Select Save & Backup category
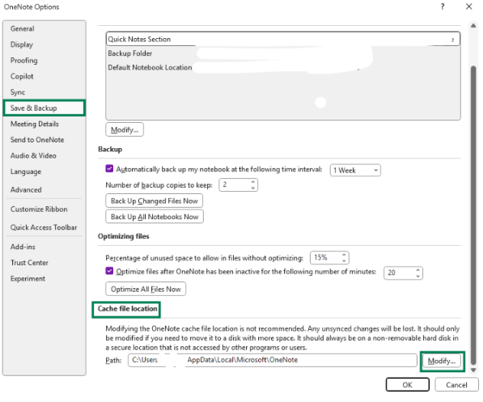 [x=44, y=108]
